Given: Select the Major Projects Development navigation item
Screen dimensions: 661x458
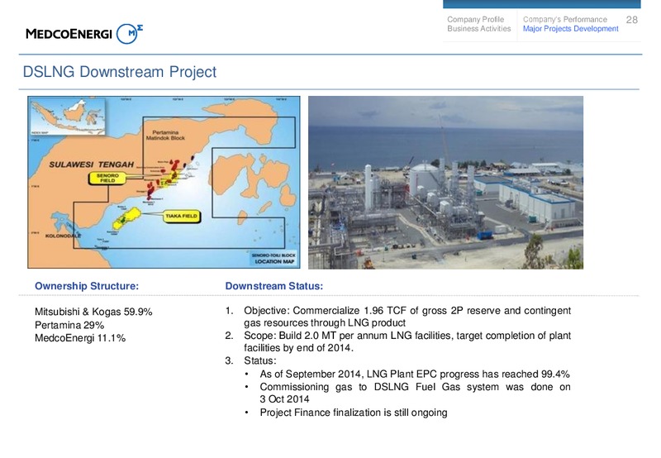Looking at the screenshot, I should point(570,29).
